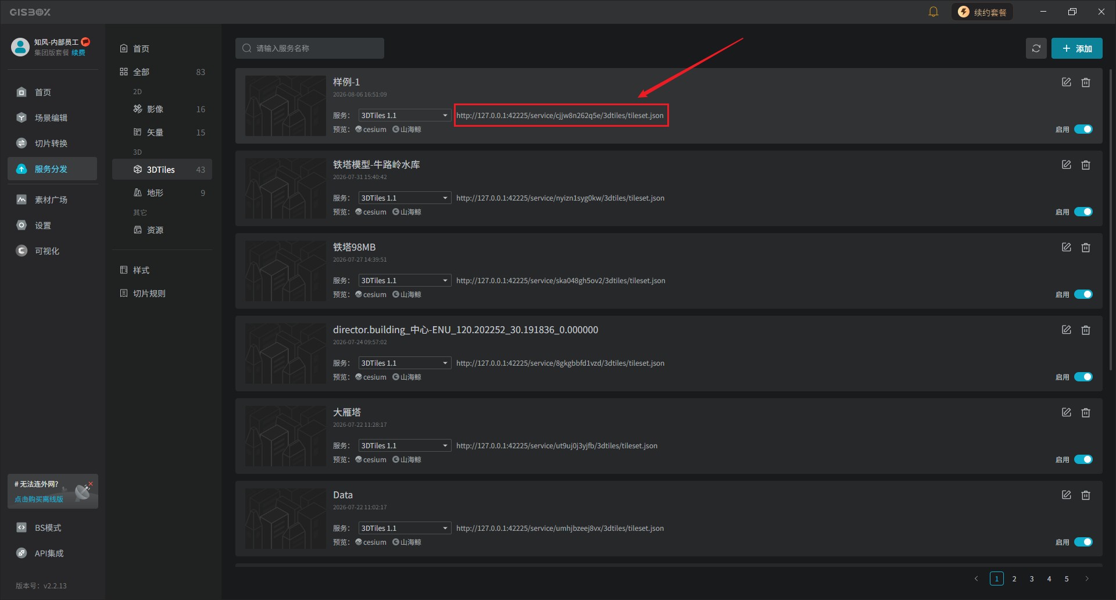Open the service version dropdown for 铁塔模型-牛路岭水库
The height and width of the screenshot is (600, 1116).
click(405, 198)
